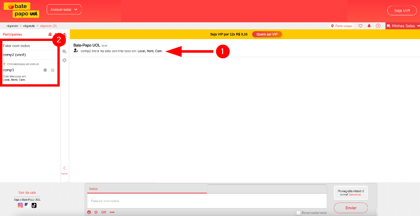Enable the Reservadamente checkbox
This screenshot has width=420, height=216.
tap(298, 213)
